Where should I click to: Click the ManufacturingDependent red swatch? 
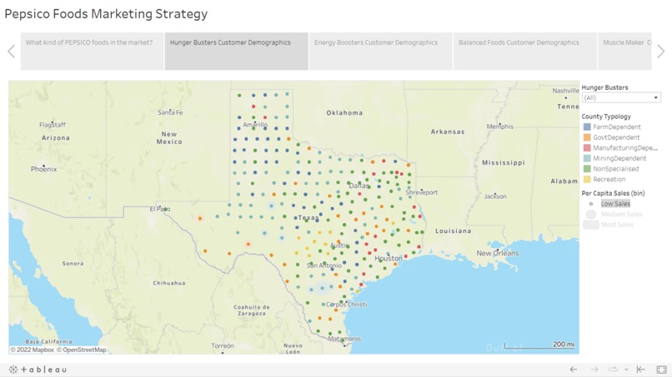(587, 147)
